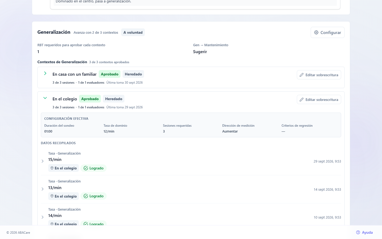Screen dimensions: 382x239
Task: Click Aprobado badge on En el colegio
Action: (90, 99)
